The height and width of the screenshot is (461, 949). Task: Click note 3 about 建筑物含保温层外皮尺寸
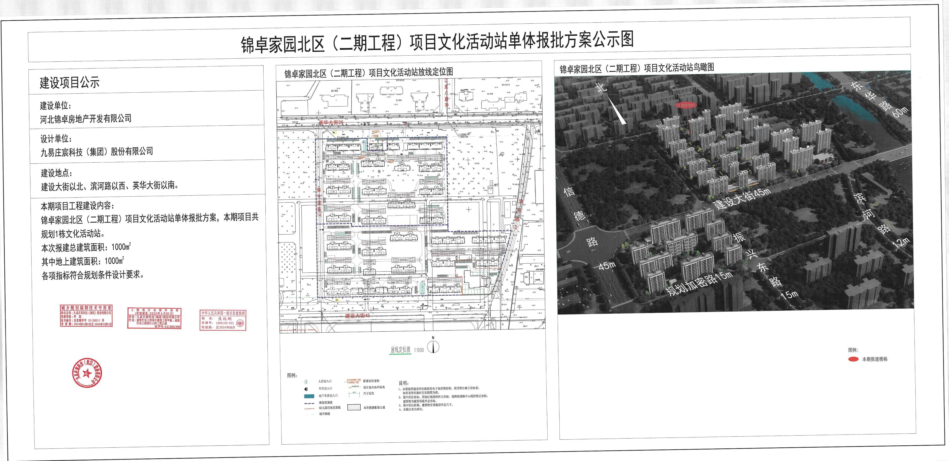pyautogui.click(x=426, y=405)
